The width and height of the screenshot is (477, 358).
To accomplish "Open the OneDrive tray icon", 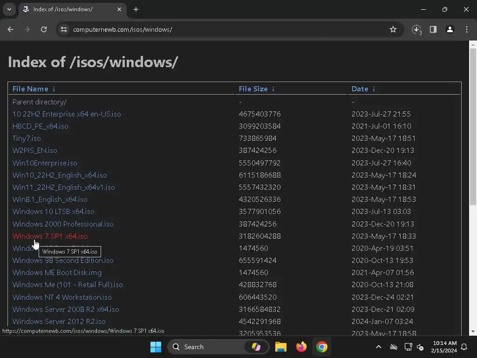I will point(394,347).
